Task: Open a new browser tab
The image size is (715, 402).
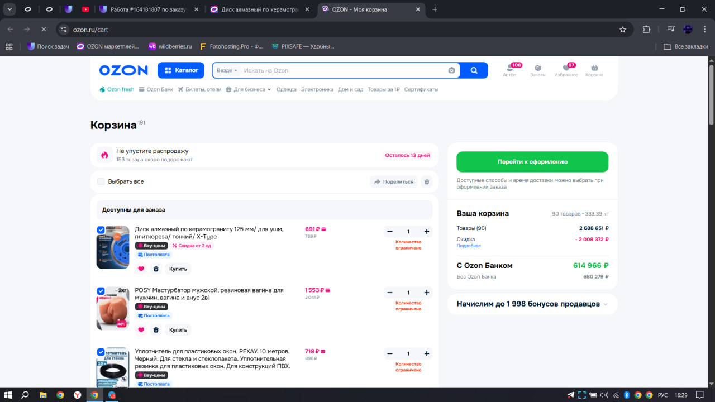Action: pos(435,9)
